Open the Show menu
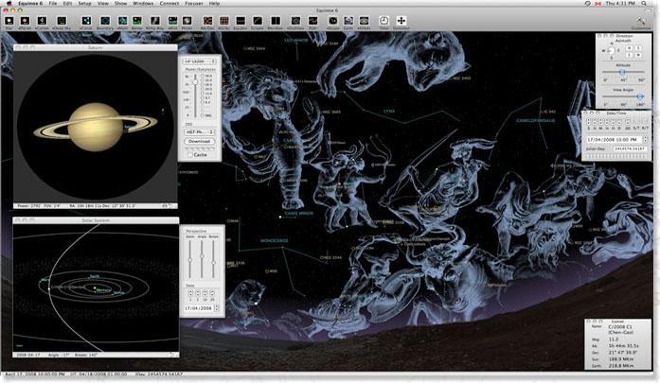This screenshot has width=660, height=383. 120,3
